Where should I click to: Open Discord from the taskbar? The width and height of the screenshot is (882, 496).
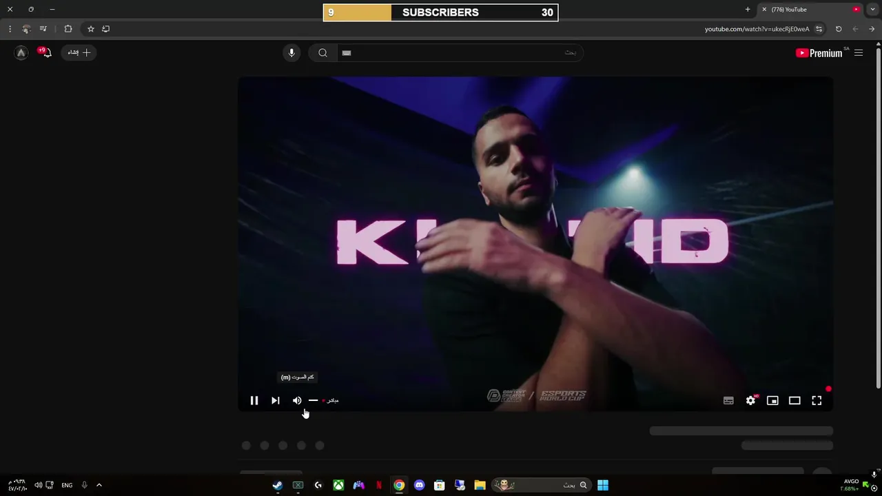[x=419, y=485]
